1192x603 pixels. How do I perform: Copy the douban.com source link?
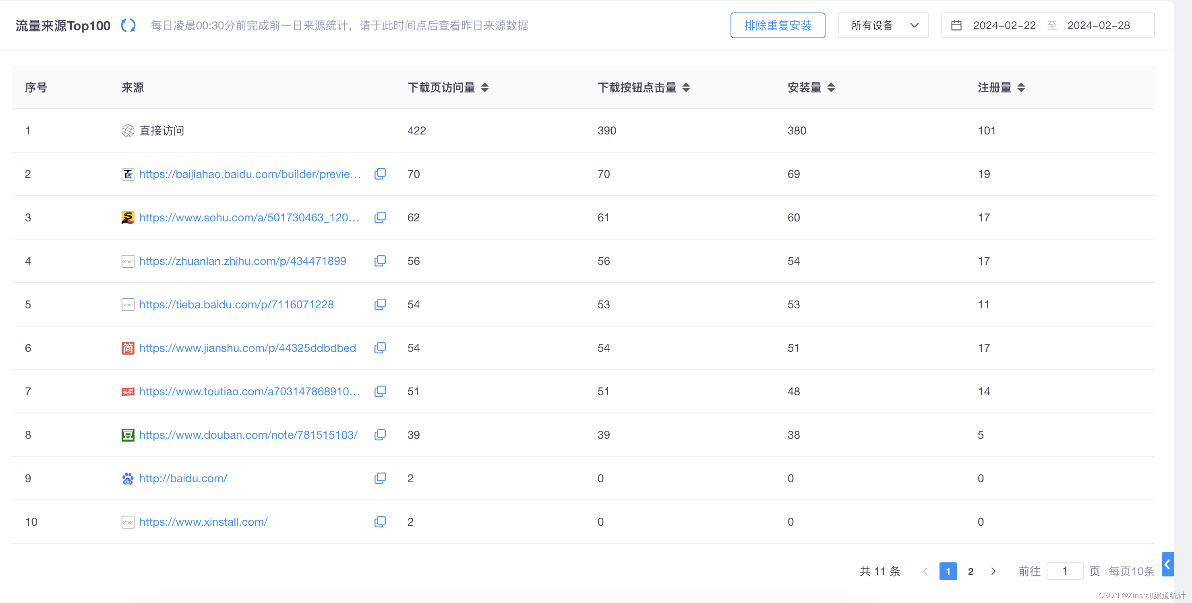pyautogui.click(x=380, y=435)
